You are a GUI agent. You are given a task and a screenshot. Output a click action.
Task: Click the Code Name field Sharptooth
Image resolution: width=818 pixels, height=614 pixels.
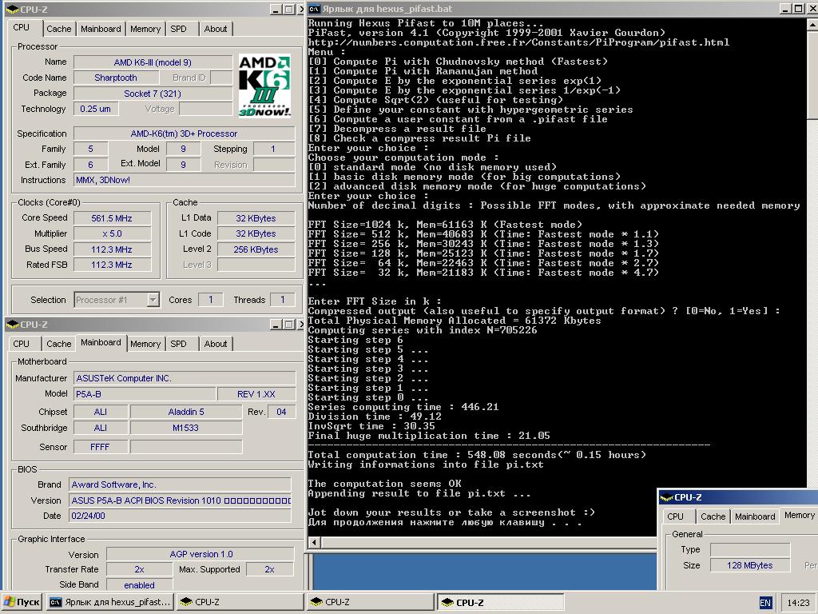pos(116,78)
